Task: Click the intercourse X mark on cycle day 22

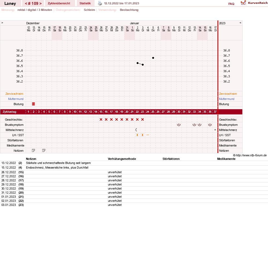Action: click(x=137, y=120)
